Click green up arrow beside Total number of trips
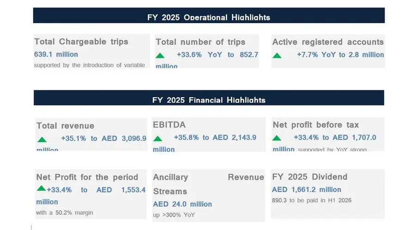416x230 pixels. (x=160, y=56)
